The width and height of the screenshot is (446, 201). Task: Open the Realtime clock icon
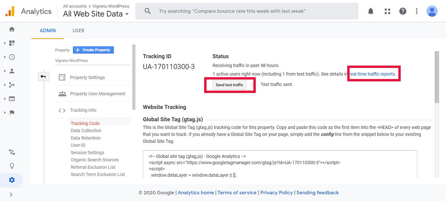tap(12, 57)
